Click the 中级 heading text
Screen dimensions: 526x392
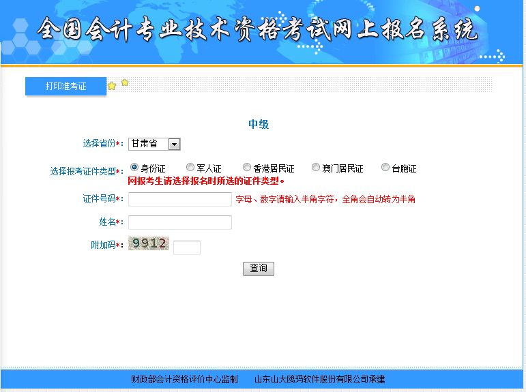pyautogui.click(x=259, y=124)
